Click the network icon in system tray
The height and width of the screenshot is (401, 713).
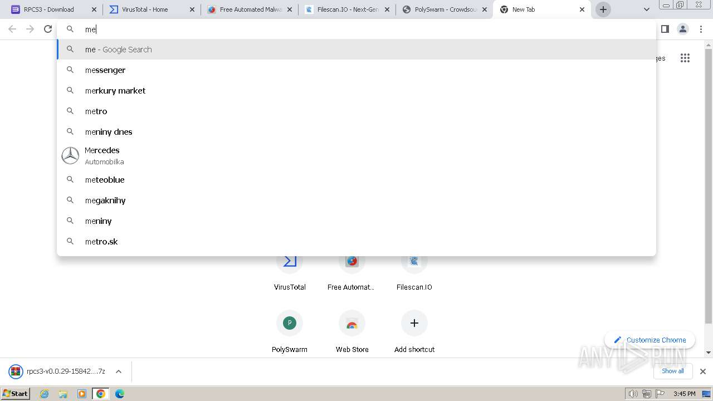(x=647, y=394)
